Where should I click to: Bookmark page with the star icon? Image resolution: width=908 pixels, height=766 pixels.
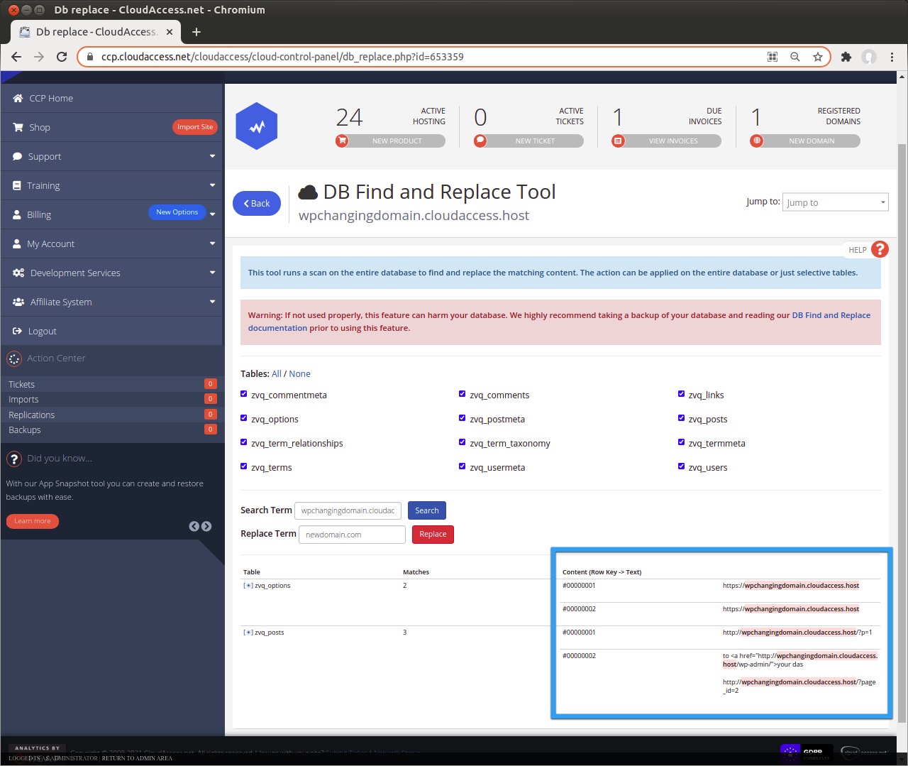pos(818,57)
